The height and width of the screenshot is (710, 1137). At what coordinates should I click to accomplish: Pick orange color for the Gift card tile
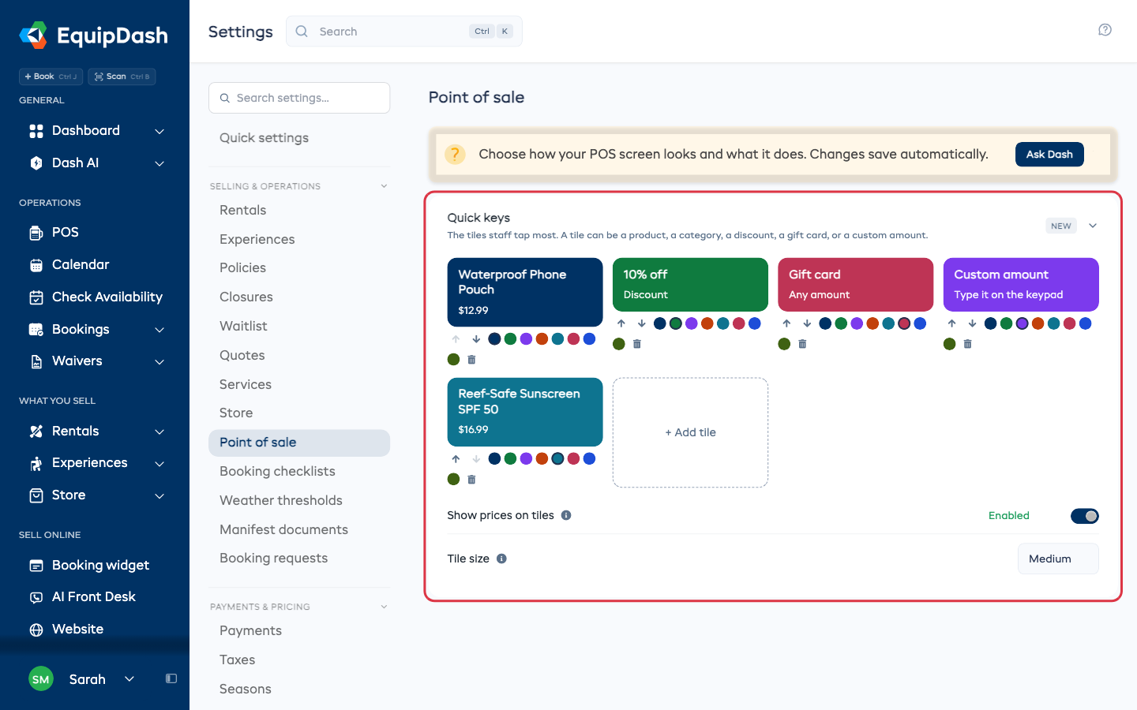pos(872,323)
